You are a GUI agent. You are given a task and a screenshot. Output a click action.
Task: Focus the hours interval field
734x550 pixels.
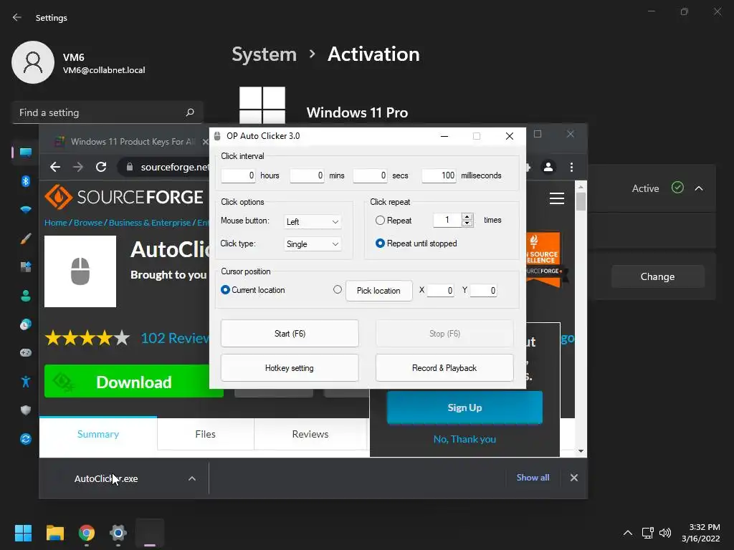tap(238, 175)
